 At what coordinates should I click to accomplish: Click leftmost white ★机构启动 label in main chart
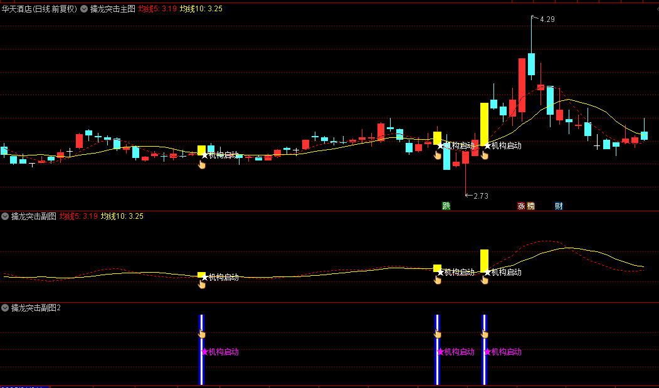click(x=220, y=155)
